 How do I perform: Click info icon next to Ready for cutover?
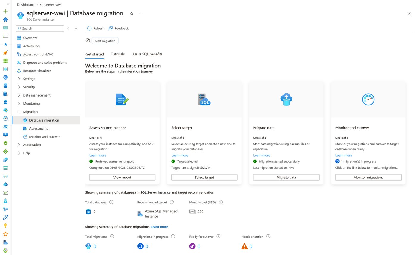tap(218, 237)
